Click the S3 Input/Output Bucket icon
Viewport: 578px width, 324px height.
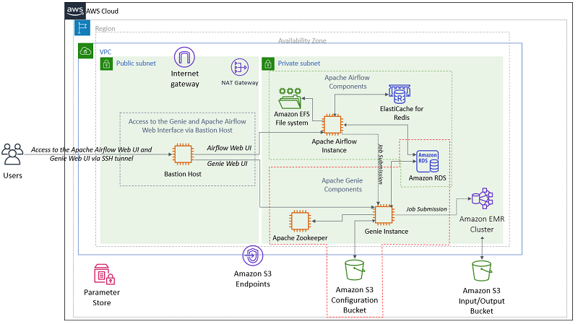point(482,271)
